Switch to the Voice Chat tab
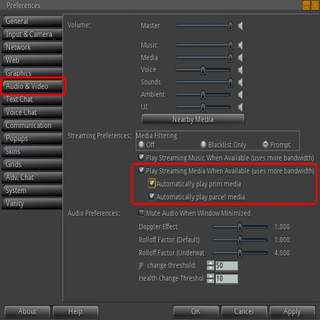Viewport: 320px width, 320px height. click(32, 112)
